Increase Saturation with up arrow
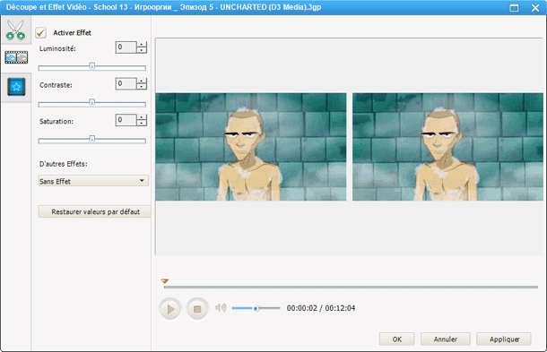 (x=142, y=117)
